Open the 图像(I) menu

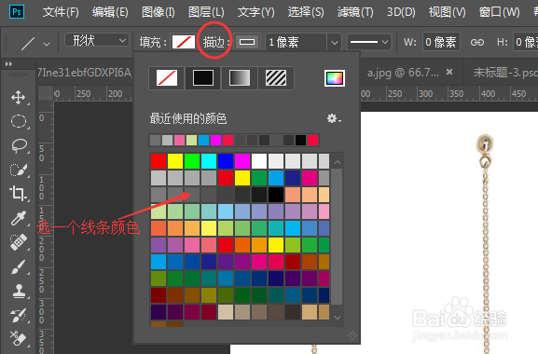click(x=159, y=12)
